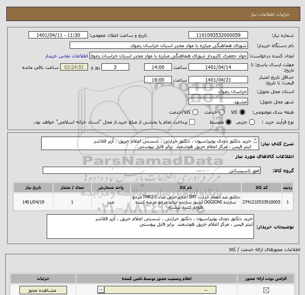Click the goods group field امور تاسیساتی
The height and width of the screenshot is (295, 305).
152,170
